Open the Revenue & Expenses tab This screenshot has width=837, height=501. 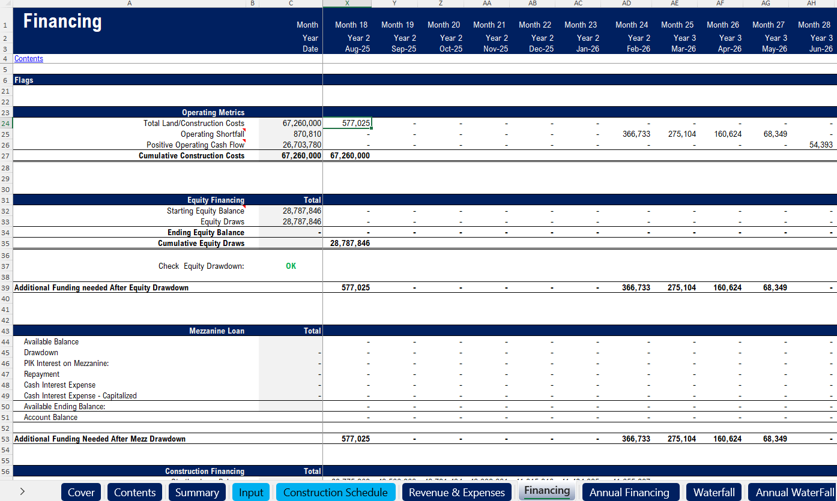click(x=456, y=493)
